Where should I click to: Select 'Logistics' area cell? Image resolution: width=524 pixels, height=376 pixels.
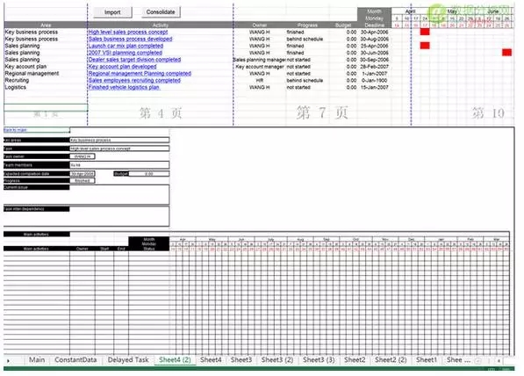pyautogui.click(x=46, y=87)
